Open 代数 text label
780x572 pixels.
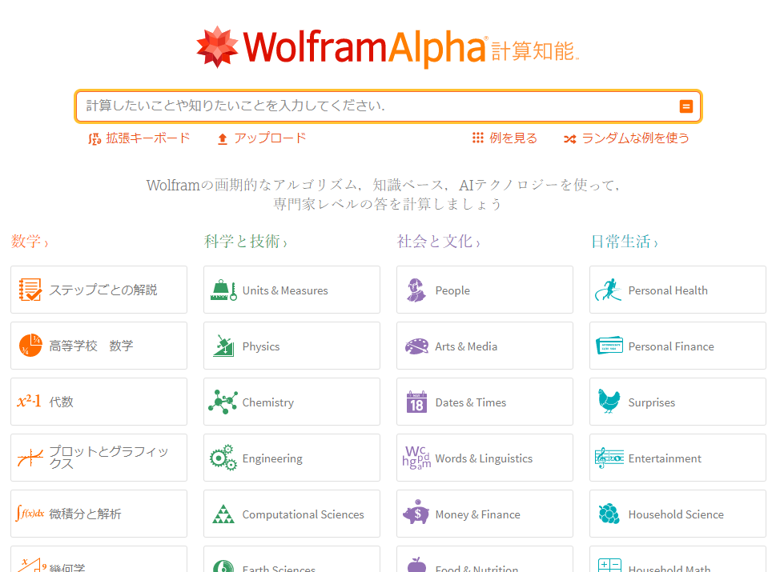(x=61, y=402)
